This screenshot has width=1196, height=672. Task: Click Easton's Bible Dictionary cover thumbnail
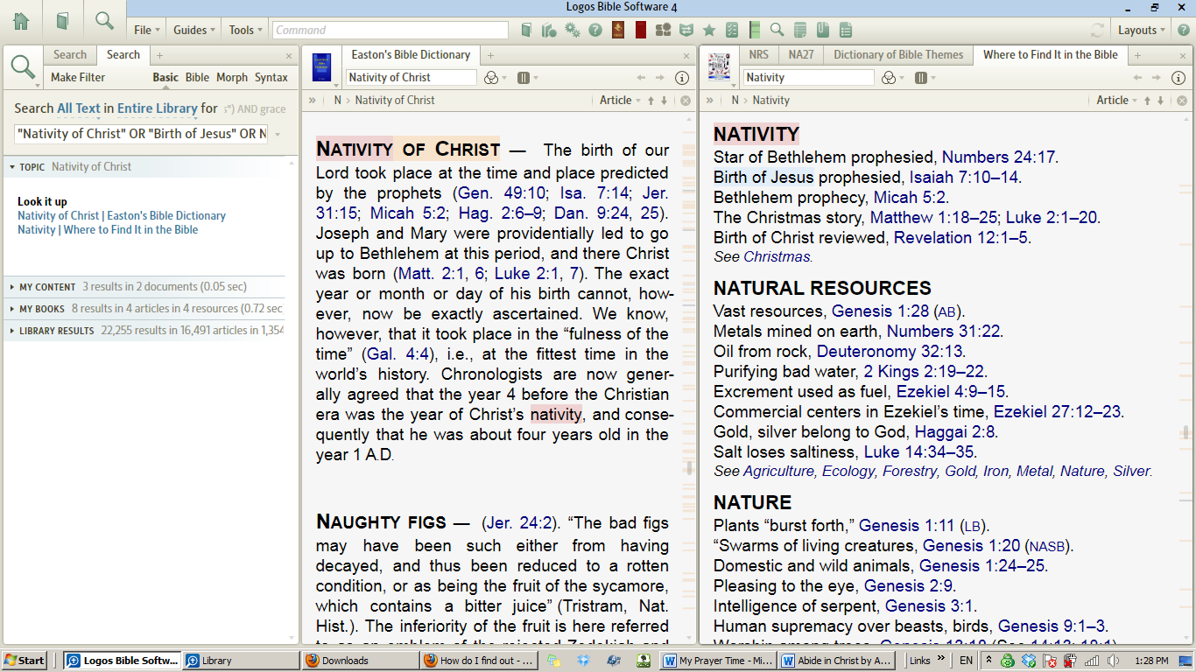pos(321,67)
